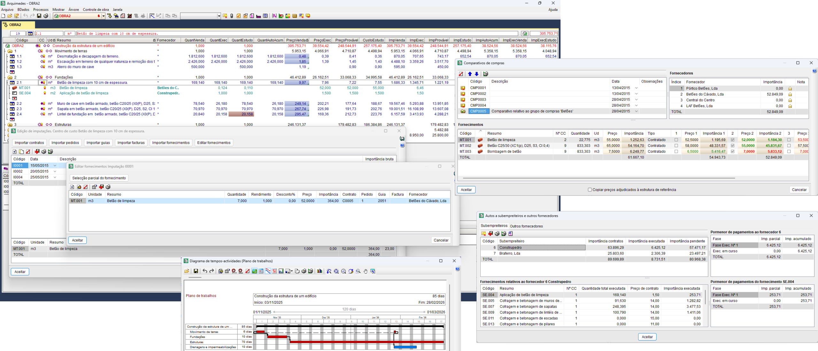This screenshot has width=818, height=351.
Task: Open the OBRA2 project dropdown arrow
Action: (x=103, y=16)
